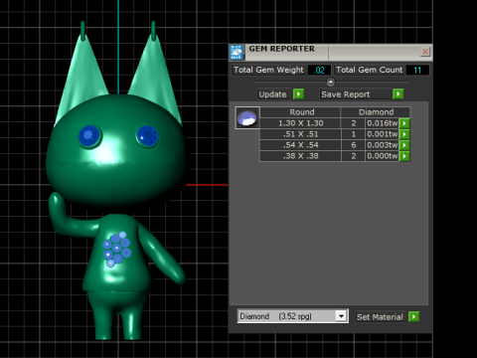The height and width of the screenshot is (358, 477).
Task: Click green arrow for 1.30 X 1.30 row
Action: coord(404,123)
